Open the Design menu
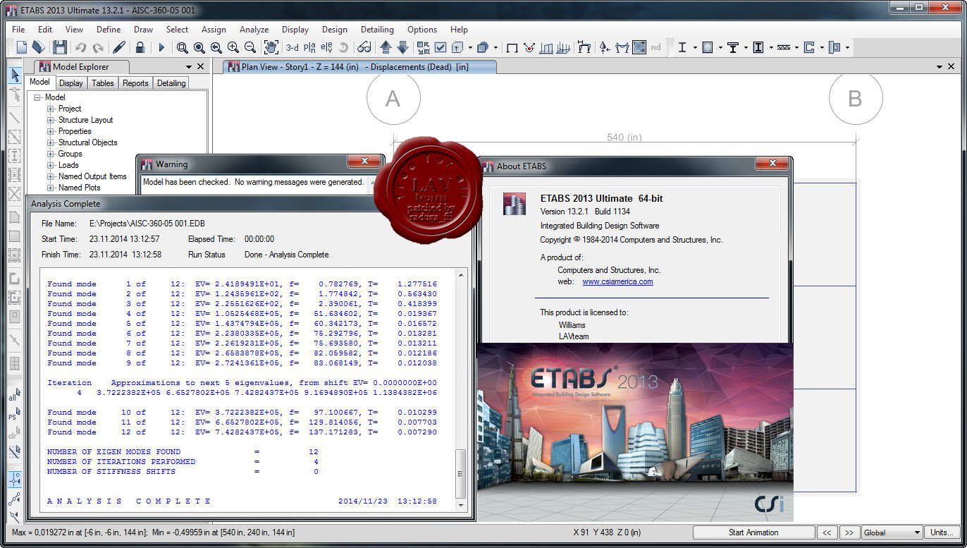Screen dimensions: 967x548 coord(335,30)
